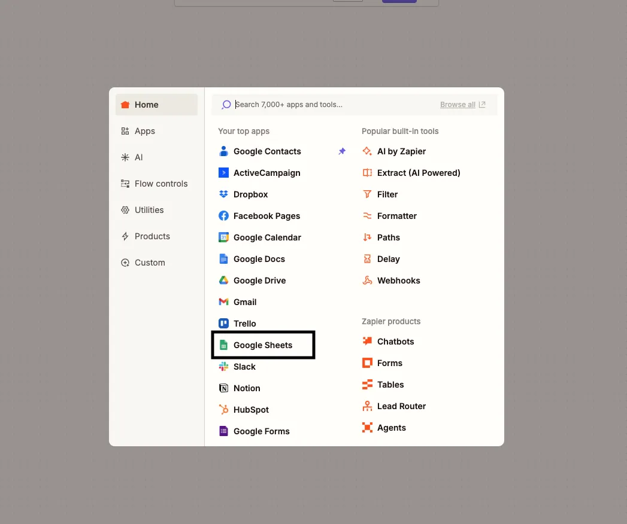Pick the Google Docs label
The image size is (627, 524).
pyautogui.click(x=259, y=259)
